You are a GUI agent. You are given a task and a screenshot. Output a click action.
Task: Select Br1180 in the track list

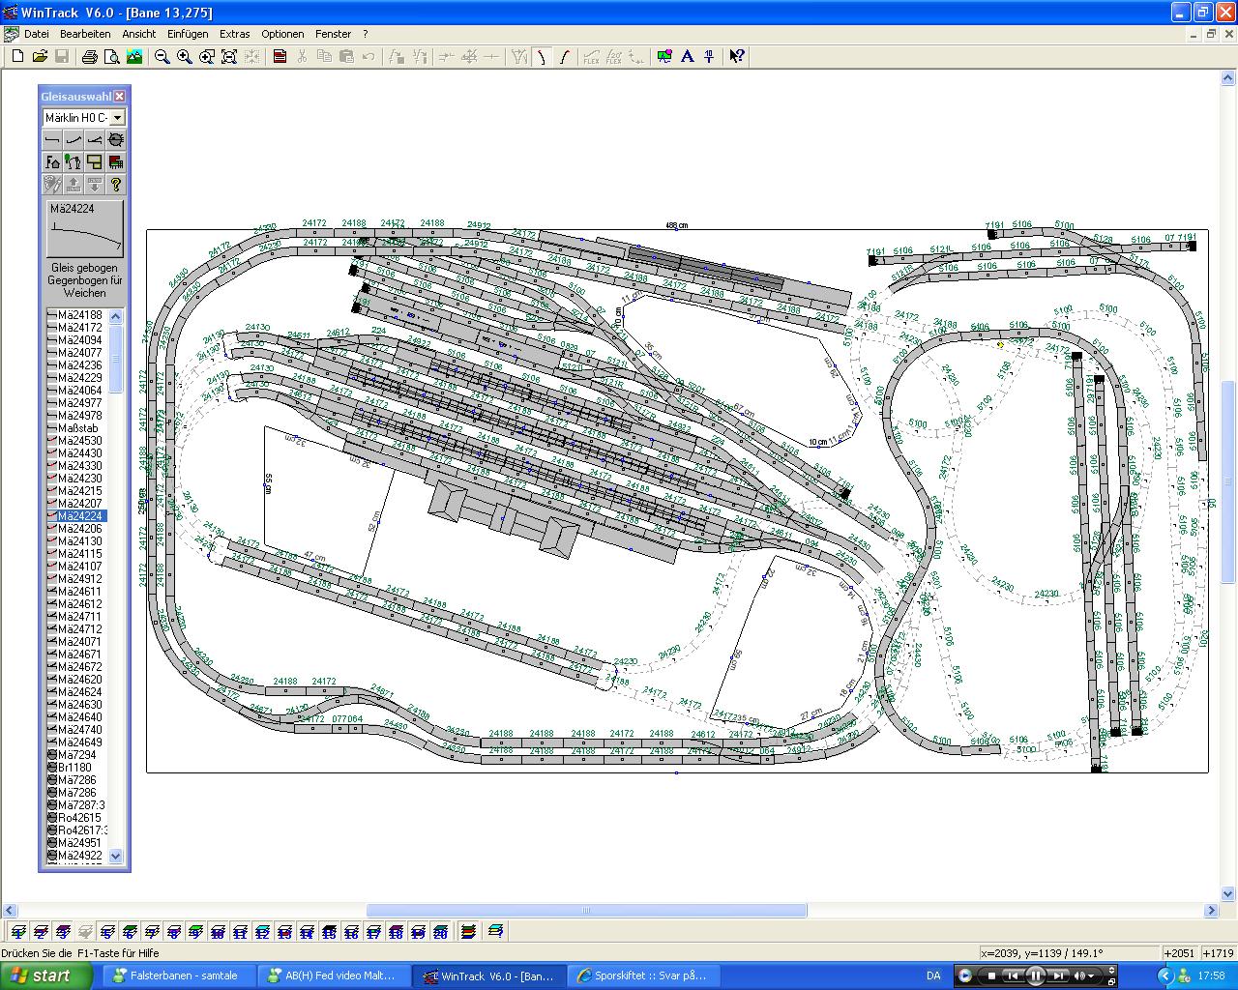point(77,768)
